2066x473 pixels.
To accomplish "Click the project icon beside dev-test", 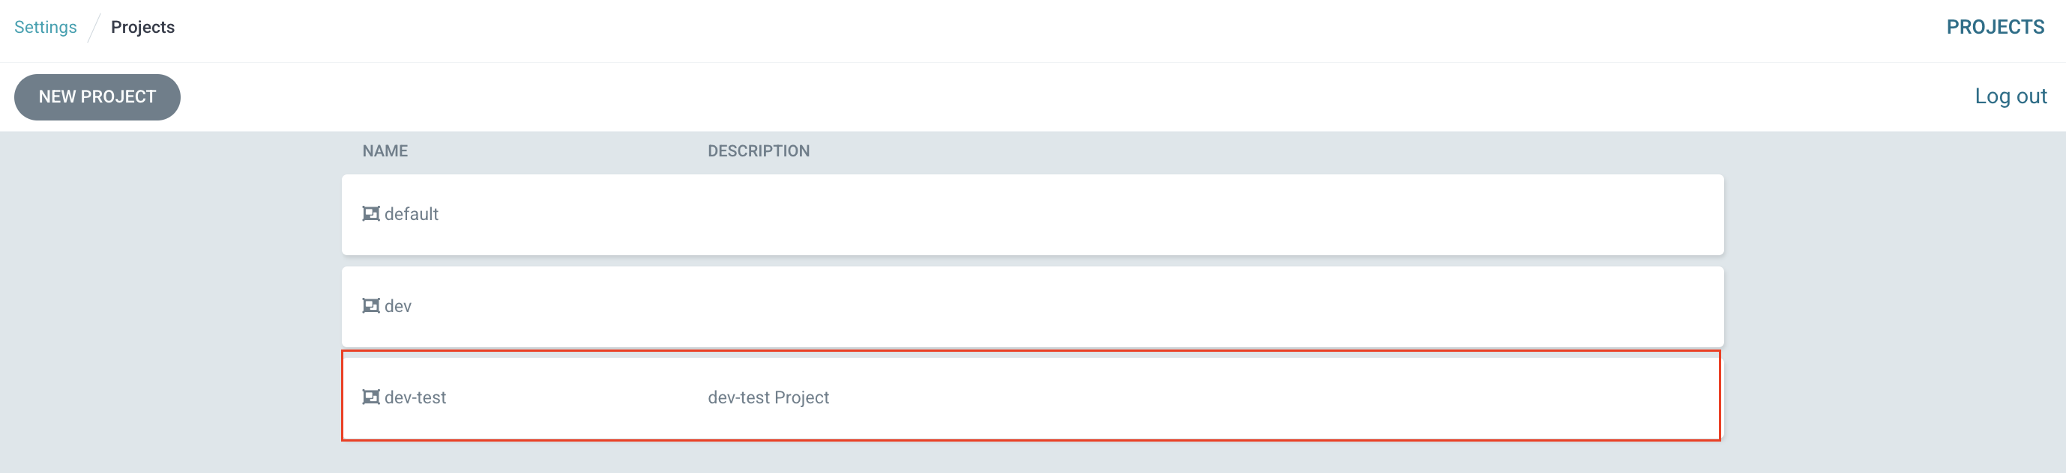I will coord(370,397).
